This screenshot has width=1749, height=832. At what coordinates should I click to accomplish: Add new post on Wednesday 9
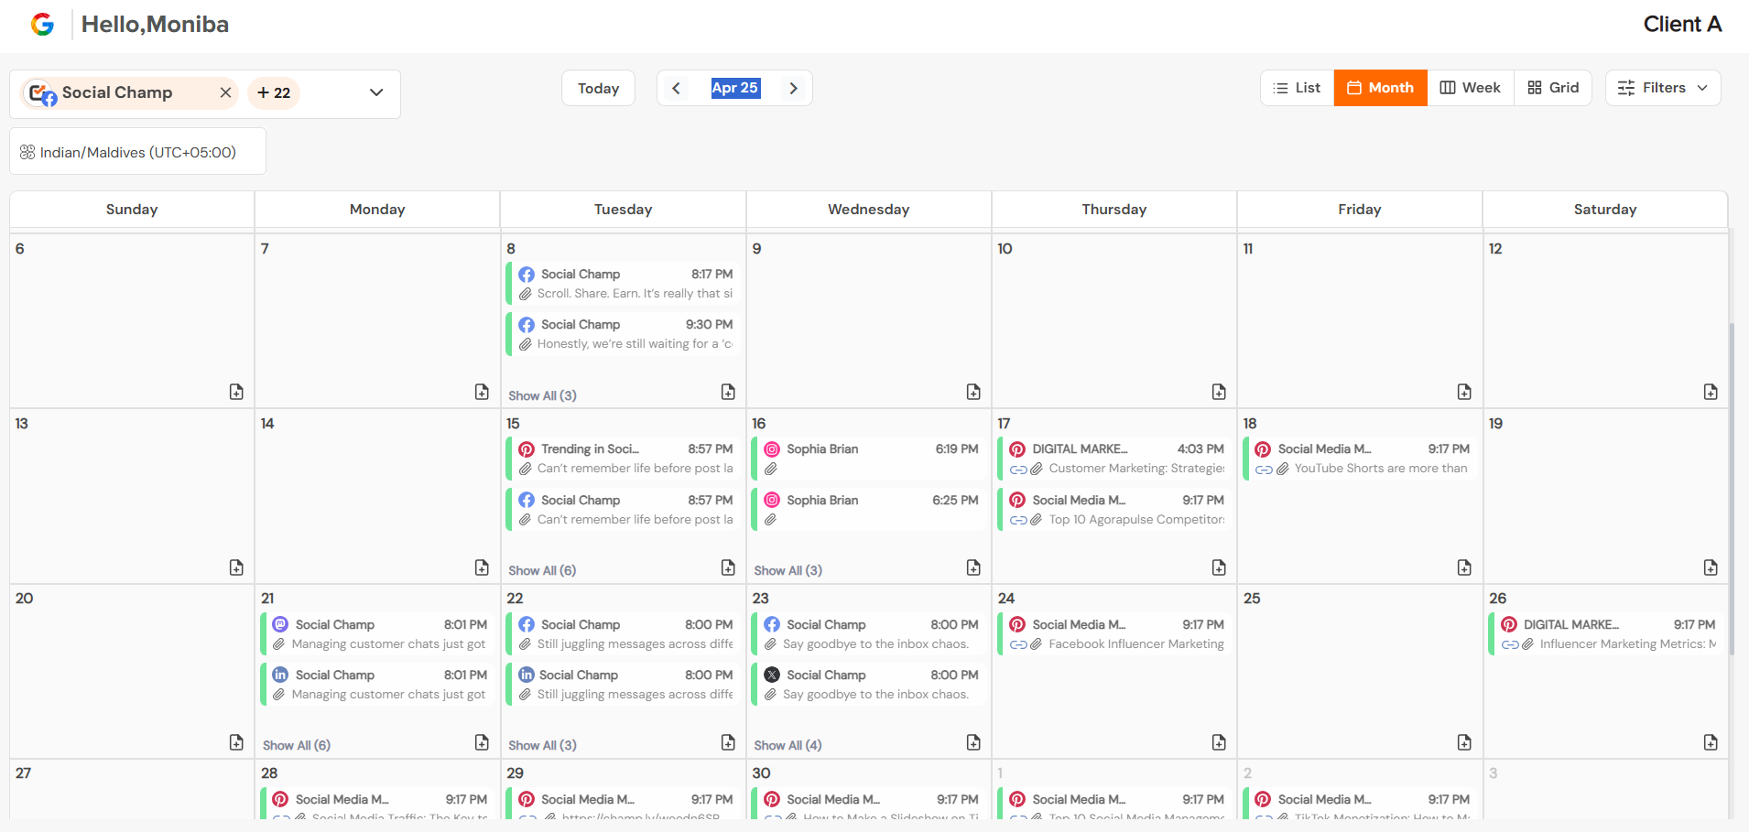click(973, 392)
